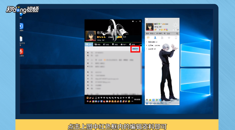Close the profile window
This screenshot has width=235, height=130.
click(x=140, y=21)
